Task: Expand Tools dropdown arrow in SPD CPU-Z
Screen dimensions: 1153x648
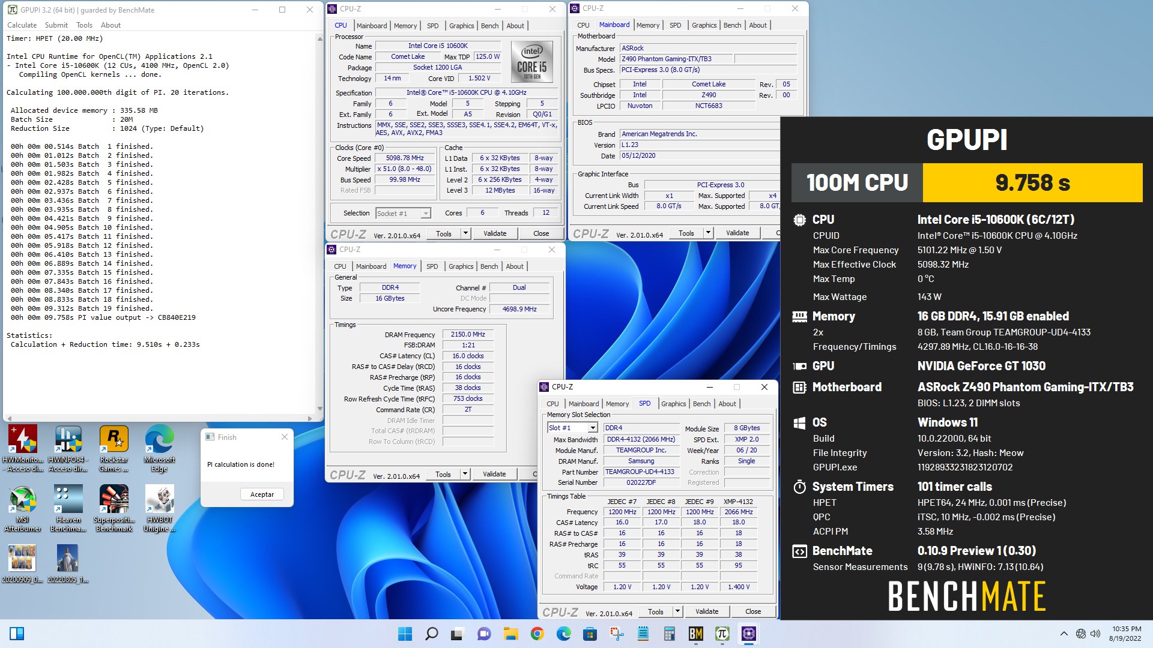Action: point(677,611)
